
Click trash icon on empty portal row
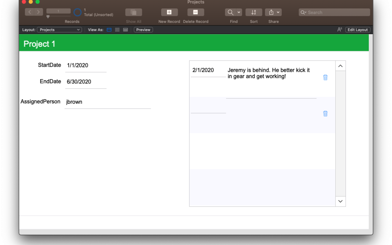coord(325,114)
